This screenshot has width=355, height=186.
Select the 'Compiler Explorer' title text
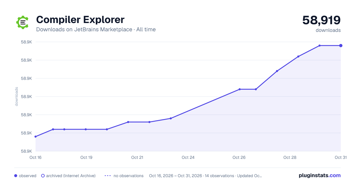(80, 20)
